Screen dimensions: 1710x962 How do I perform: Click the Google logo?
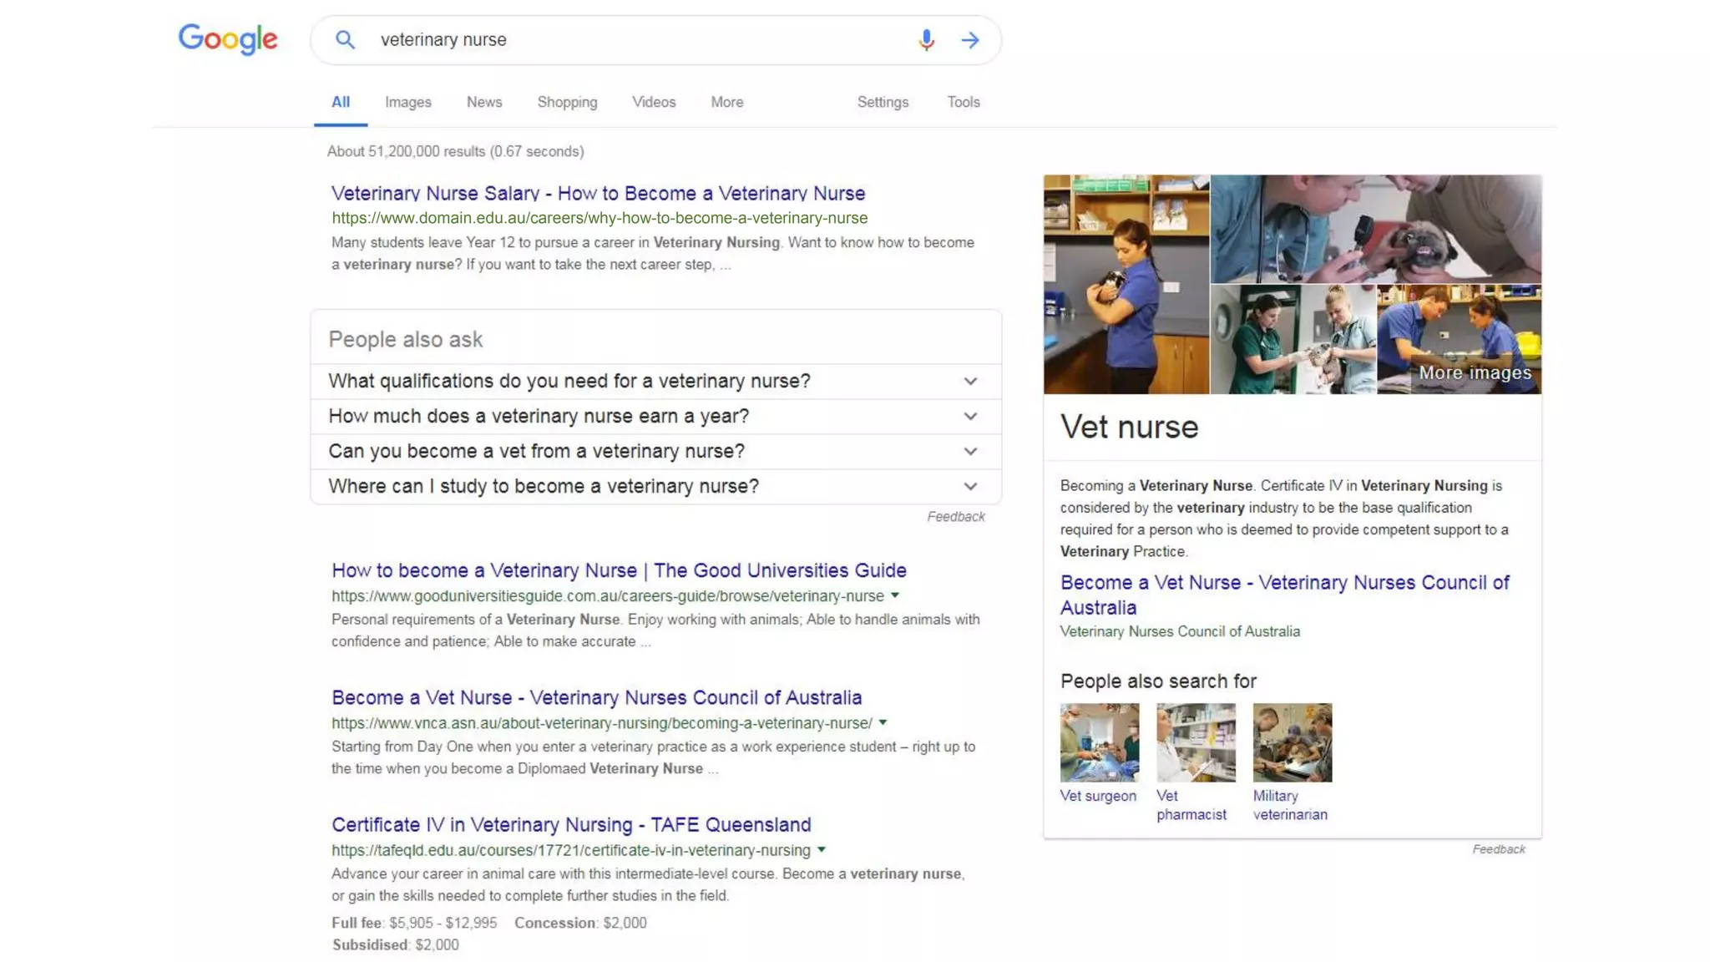[x=228, y=39]
